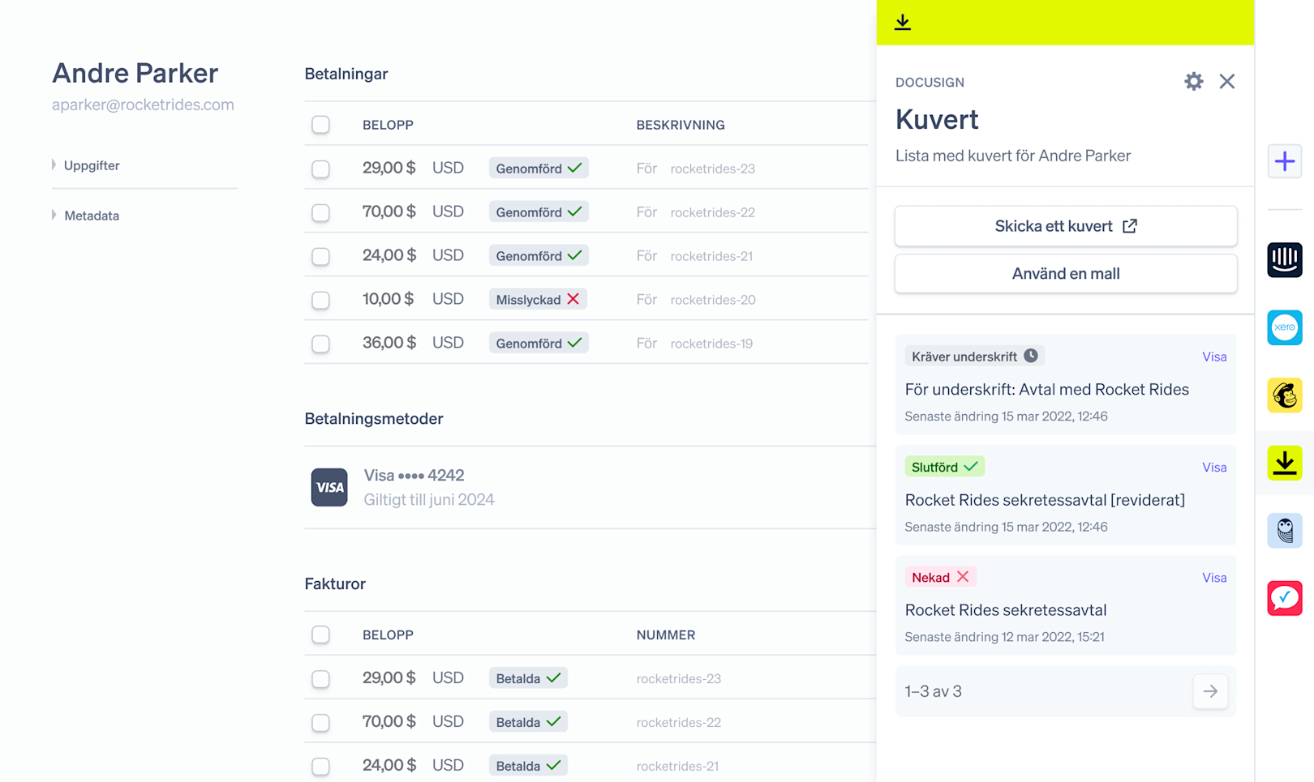This screenshot has height=782, width=1314.
Task: Close the DocuSign Kuvert panel
Action: click(x=1226, y=81)
